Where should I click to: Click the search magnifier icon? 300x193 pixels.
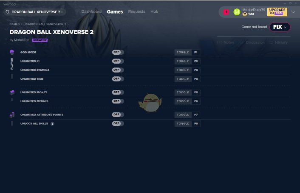(8, 12)
